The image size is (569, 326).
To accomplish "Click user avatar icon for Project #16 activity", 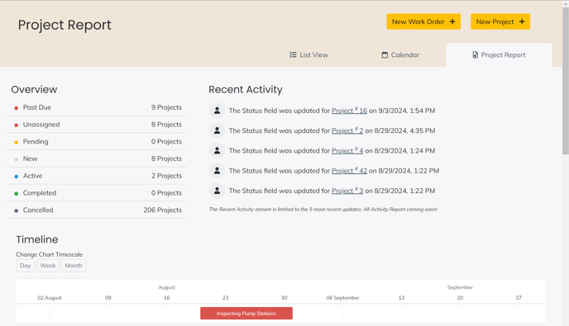I will (x=217, y=111).
